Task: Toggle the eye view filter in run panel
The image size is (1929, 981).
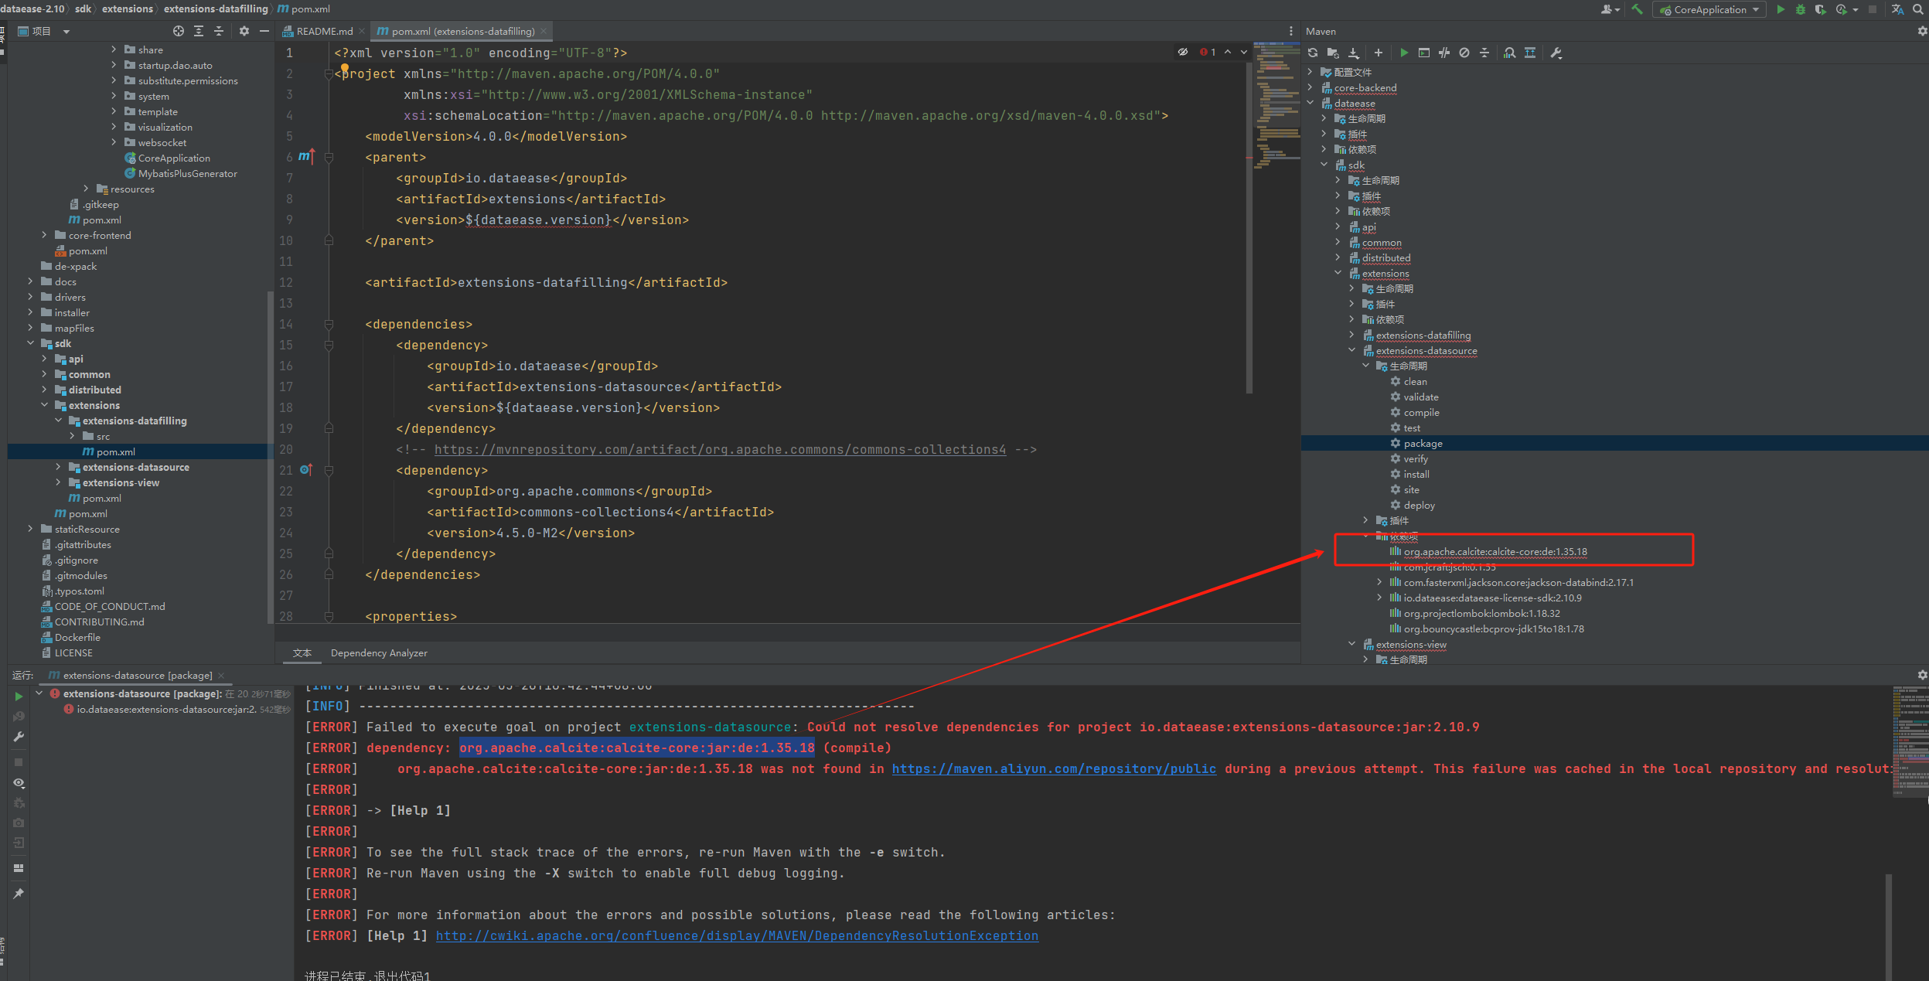Action: (19, 783)
